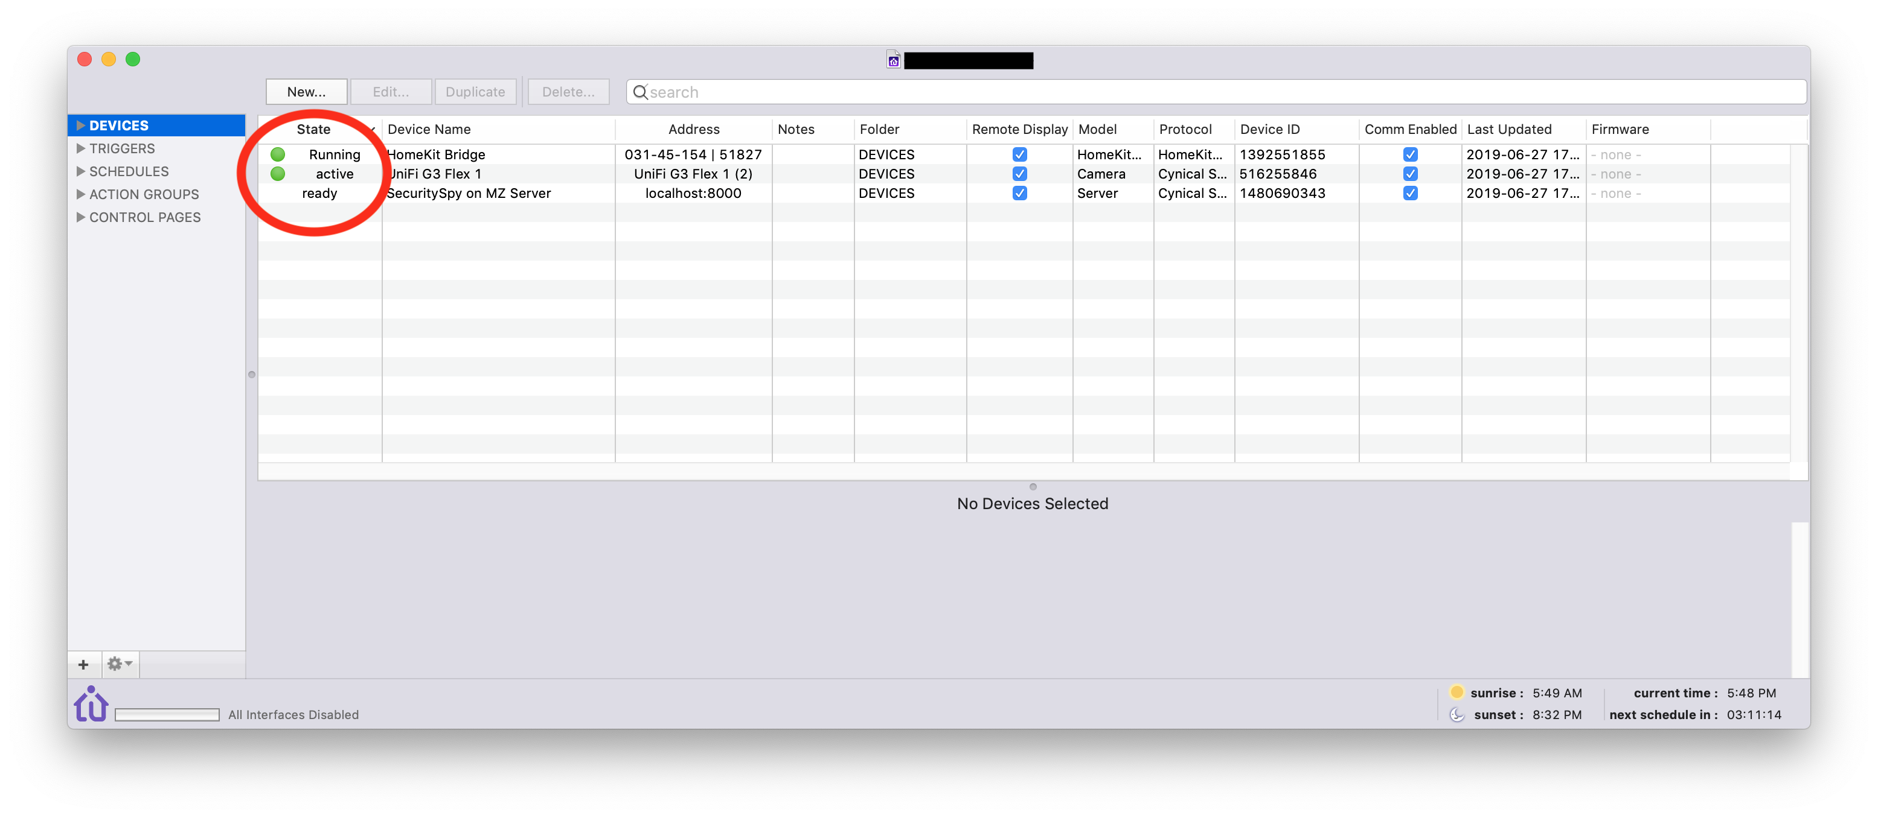Select SecuritySpy on MZ Server device row

click(x=1024, y=193)
